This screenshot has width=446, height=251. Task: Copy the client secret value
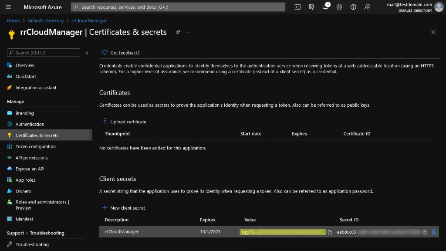(330, 232)
